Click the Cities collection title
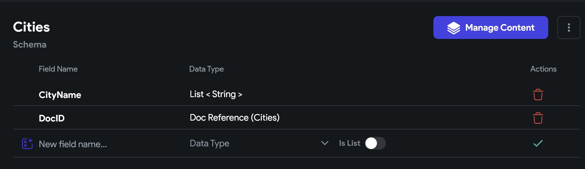The width and height of the screenshot is (585, 169). click(x=31, y=27)
